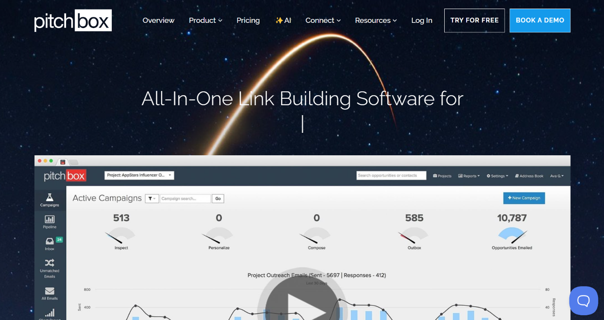Open the AI menu item
Image resolution: width=604 pixels, height=320 pixels.
pos(283,20)
